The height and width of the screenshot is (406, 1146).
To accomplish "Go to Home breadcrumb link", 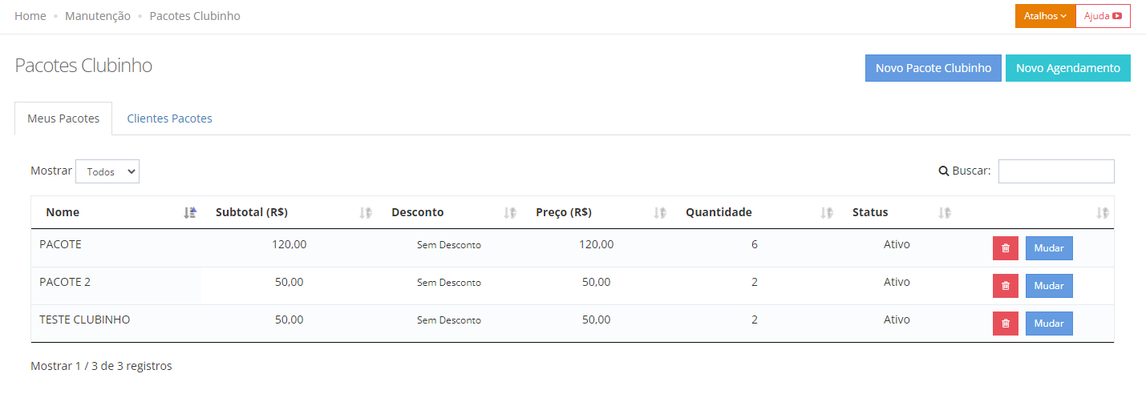I will (30, 16).
